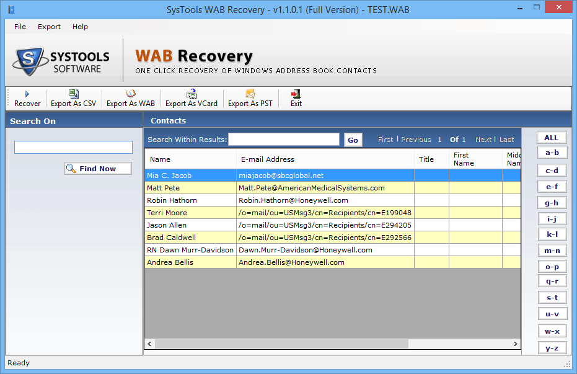This screenshot has width=577, height=374.
Task: Select the Terri Moore contact
Action: click(x=190, y=213)
